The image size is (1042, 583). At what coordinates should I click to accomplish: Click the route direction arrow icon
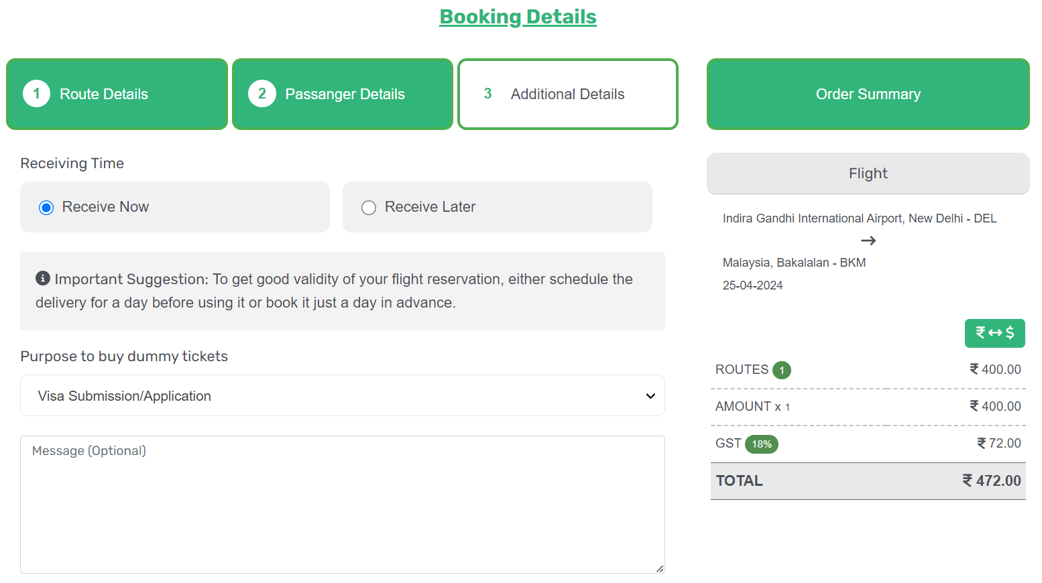[868, 241]
